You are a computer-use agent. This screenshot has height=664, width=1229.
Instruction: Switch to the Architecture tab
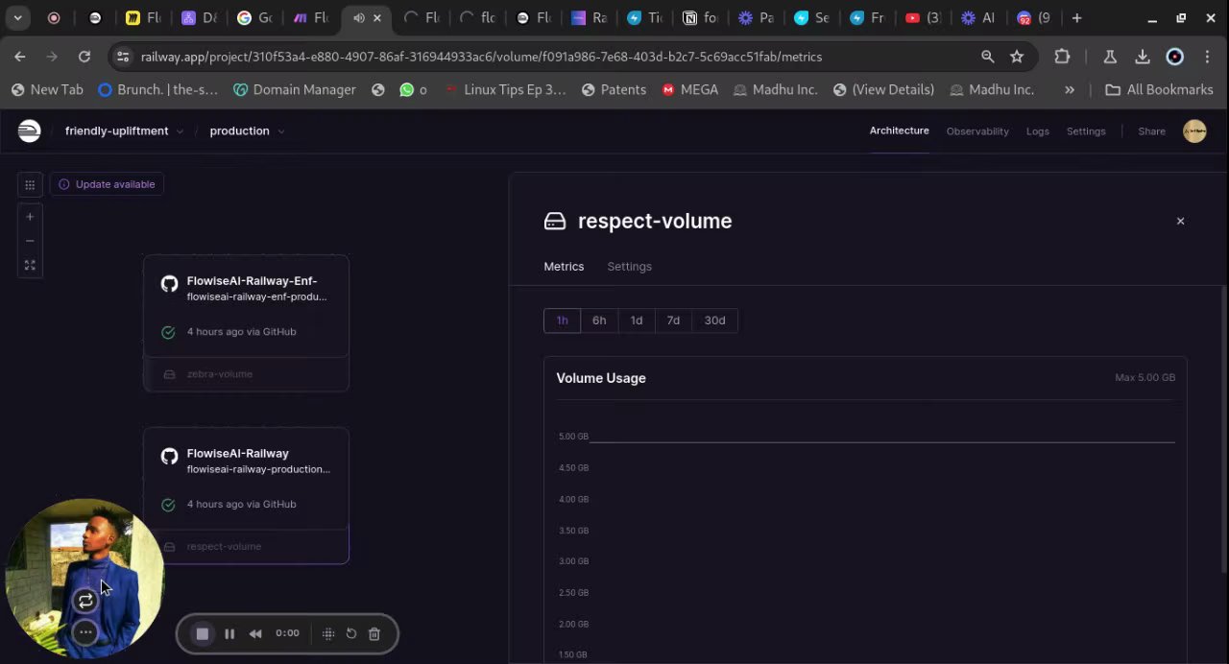pos(899,130)
